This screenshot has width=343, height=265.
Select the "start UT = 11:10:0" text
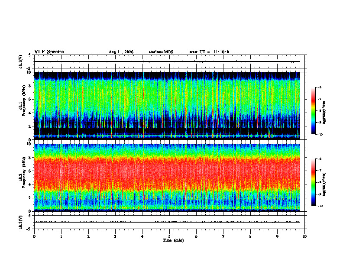(209, 52)
